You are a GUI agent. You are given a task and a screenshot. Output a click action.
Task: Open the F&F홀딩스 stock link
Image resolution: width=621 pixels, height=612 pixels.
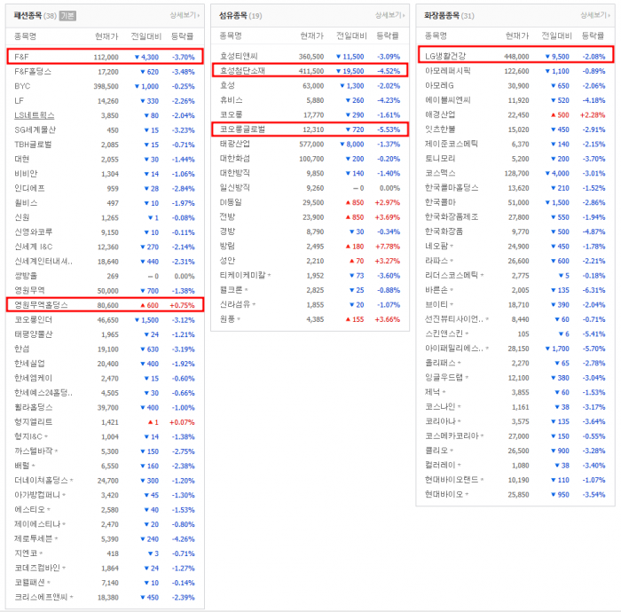[33, 72]
